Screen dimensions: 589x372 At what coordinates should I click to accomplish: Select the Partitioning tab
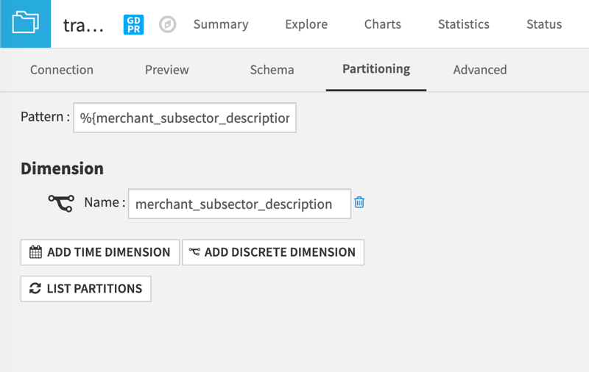tap(375, 69)
